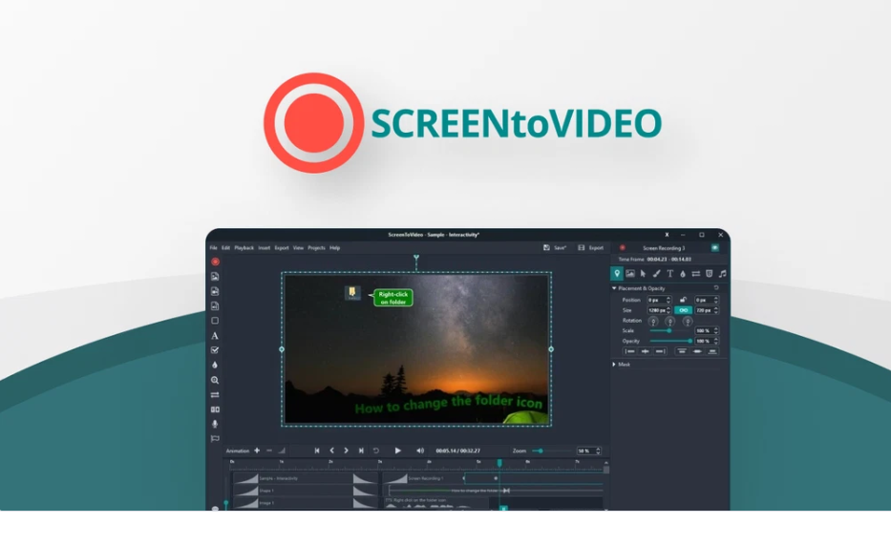Select the letter A text tool in left toolbar

pyautogui.click(x=215, y=336)
